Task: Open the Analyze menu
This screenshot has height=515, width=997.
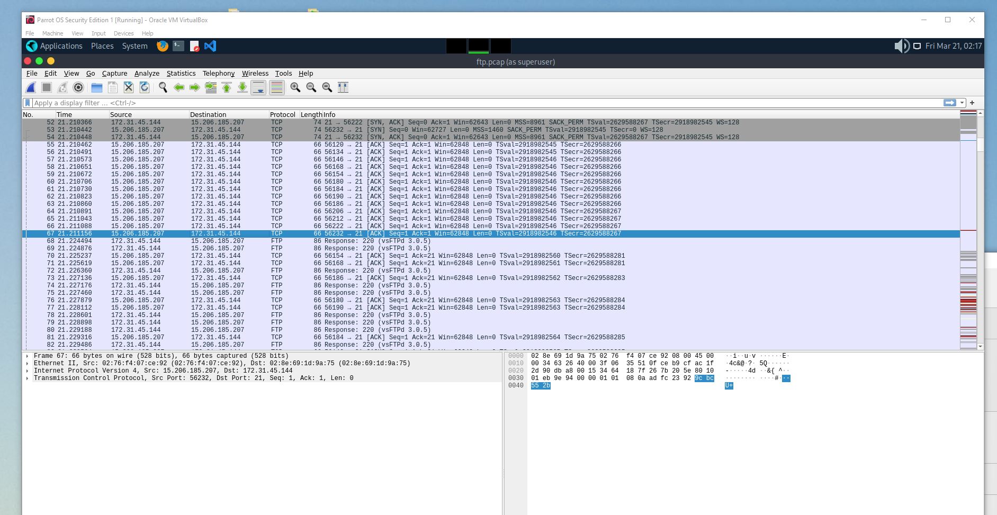Action: [147, 74]
